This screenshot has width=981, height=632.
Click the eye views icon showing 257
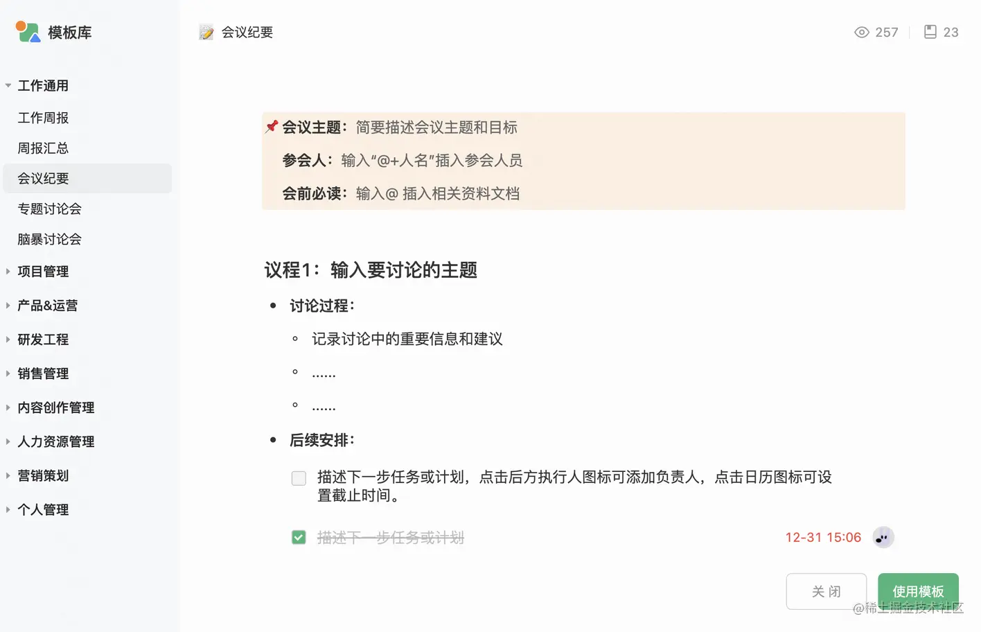tap(861, 32)
